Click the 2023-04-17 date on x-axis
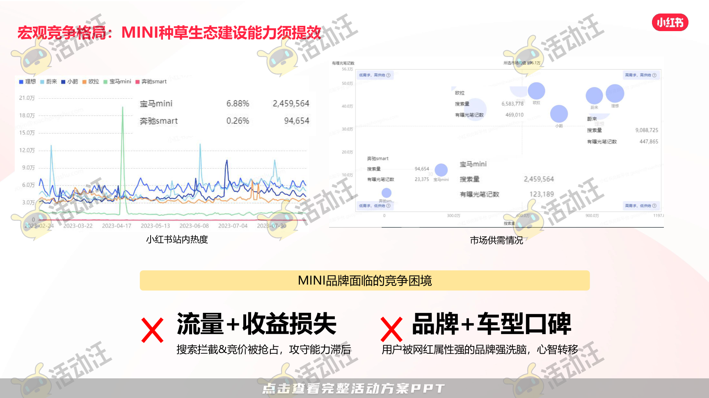The width and height of the screenshot is (709, 398). pos(117,226)
